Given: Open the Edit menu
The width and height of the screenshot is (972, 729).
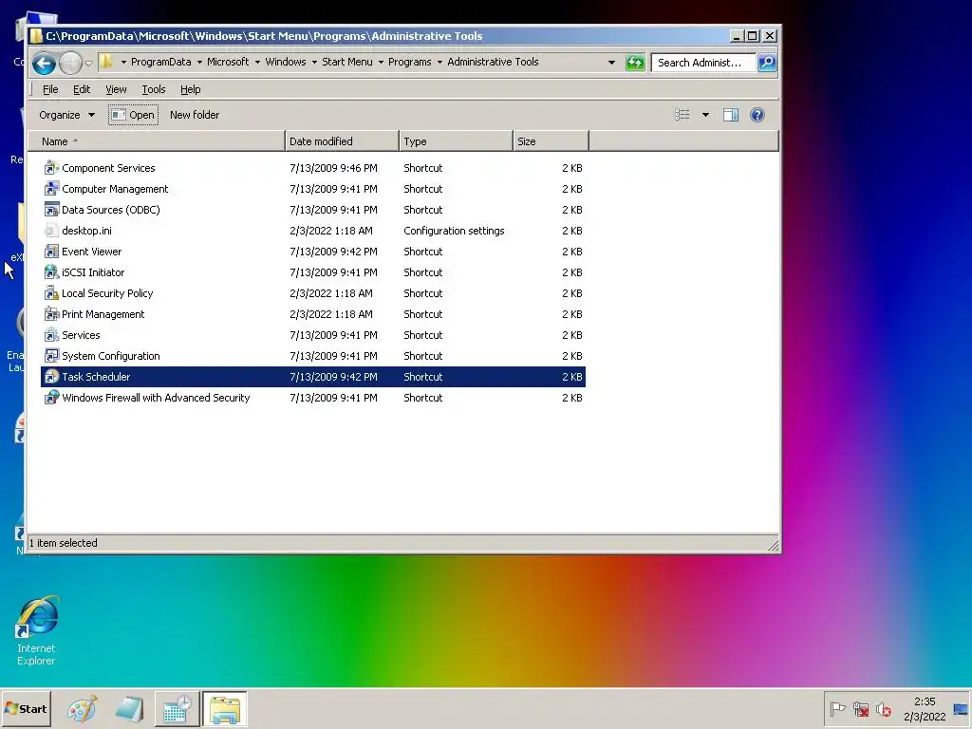Looking at the screenshot, I should coord(82,89).
